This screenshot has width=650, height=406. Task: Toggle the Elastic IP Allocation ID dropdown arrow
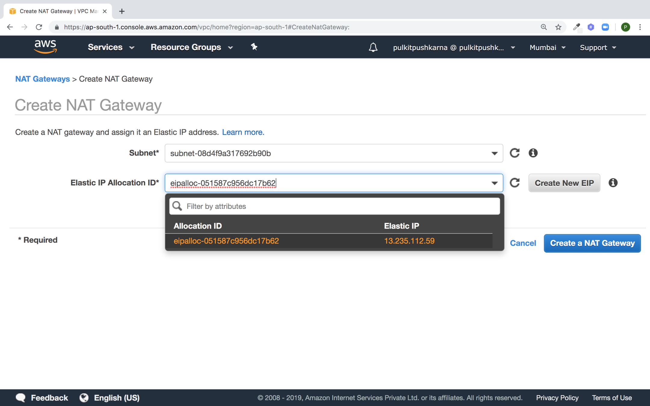coord(494,183)
